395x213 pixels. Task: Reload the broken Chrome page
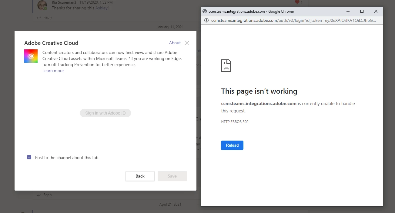(232, 145)
